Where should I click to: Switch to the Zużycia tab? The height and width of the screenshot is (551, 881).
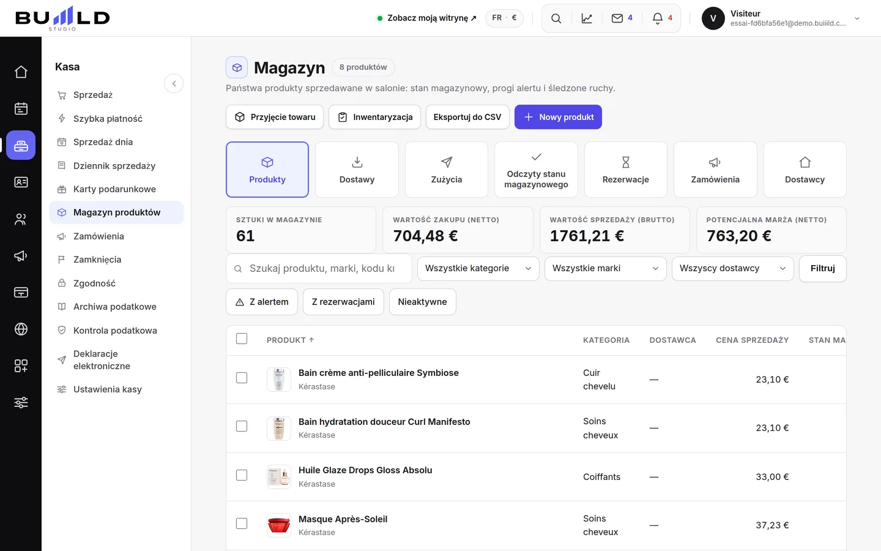click(x=447, y=170)
